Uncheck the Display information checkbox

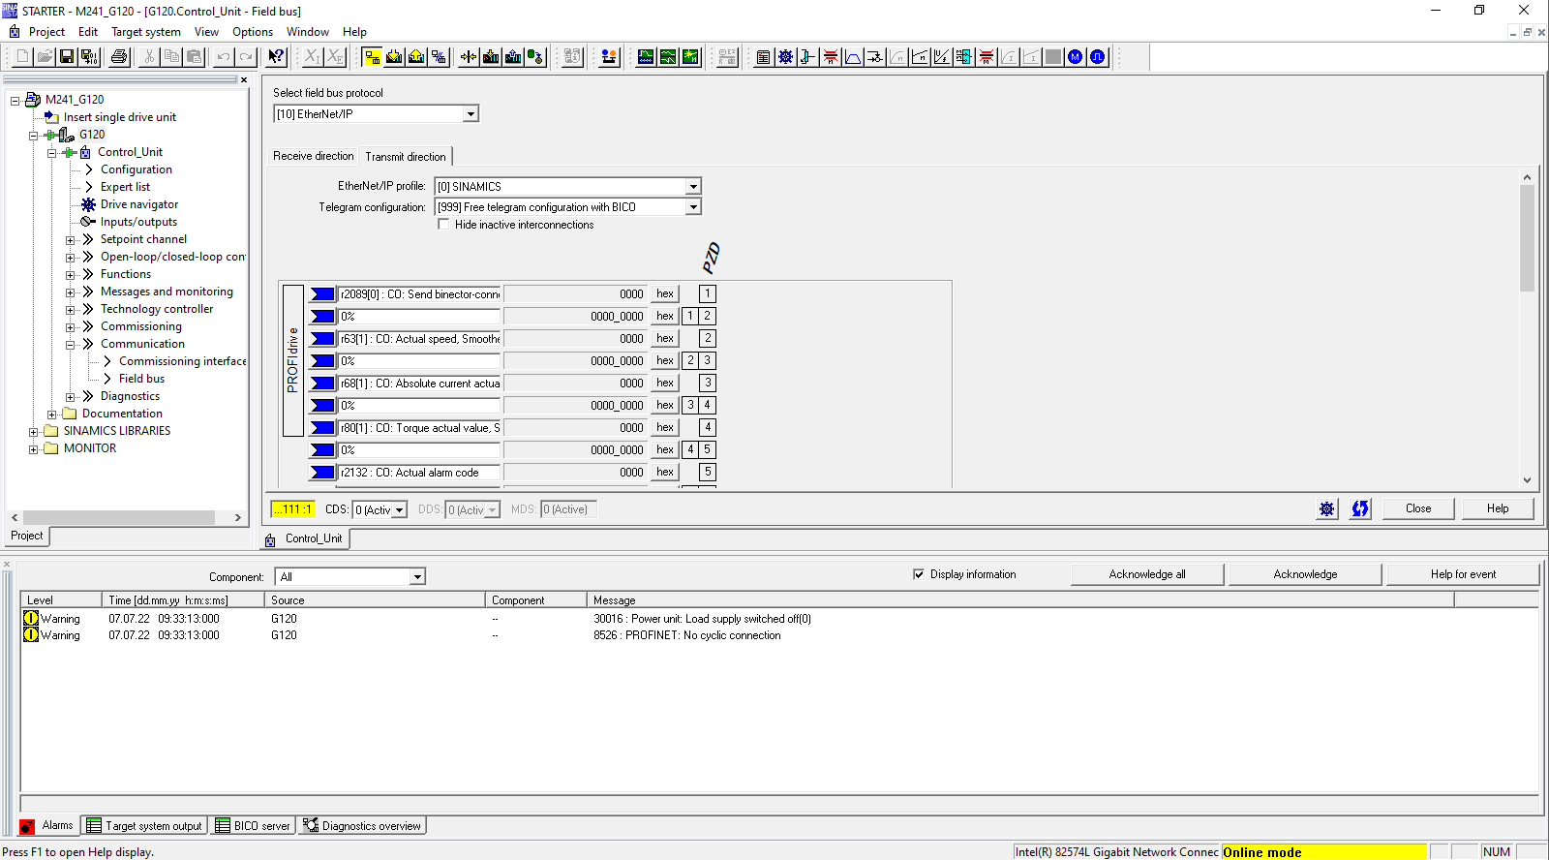tap(918, 574)
